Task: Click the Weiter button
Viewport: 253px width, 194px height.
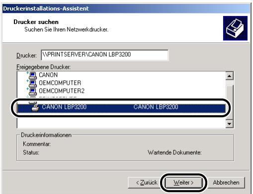Action: click(x=183, y=183)
